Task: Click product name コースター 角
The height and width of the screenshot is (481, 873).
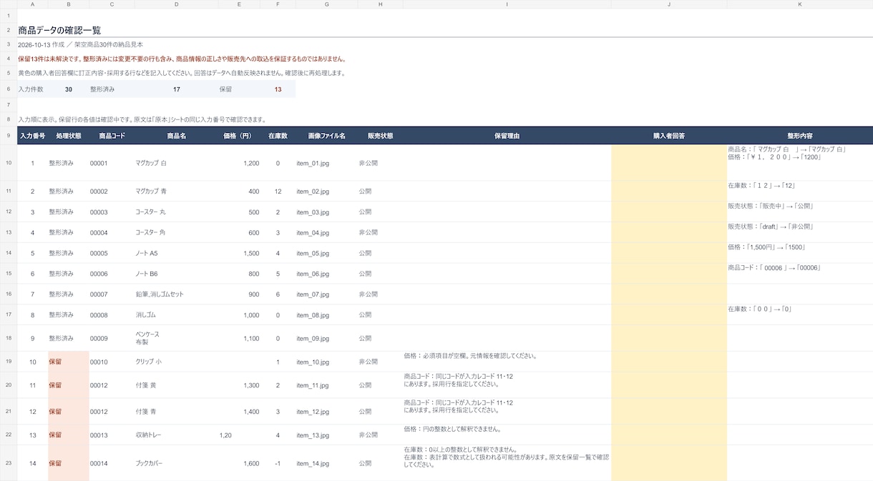Action: [150, 232]
